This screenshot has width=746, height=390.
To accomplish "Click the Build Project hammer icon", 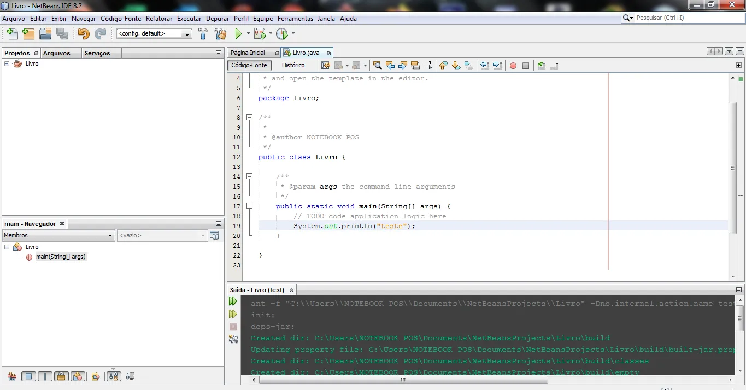I will pos(203,34).
